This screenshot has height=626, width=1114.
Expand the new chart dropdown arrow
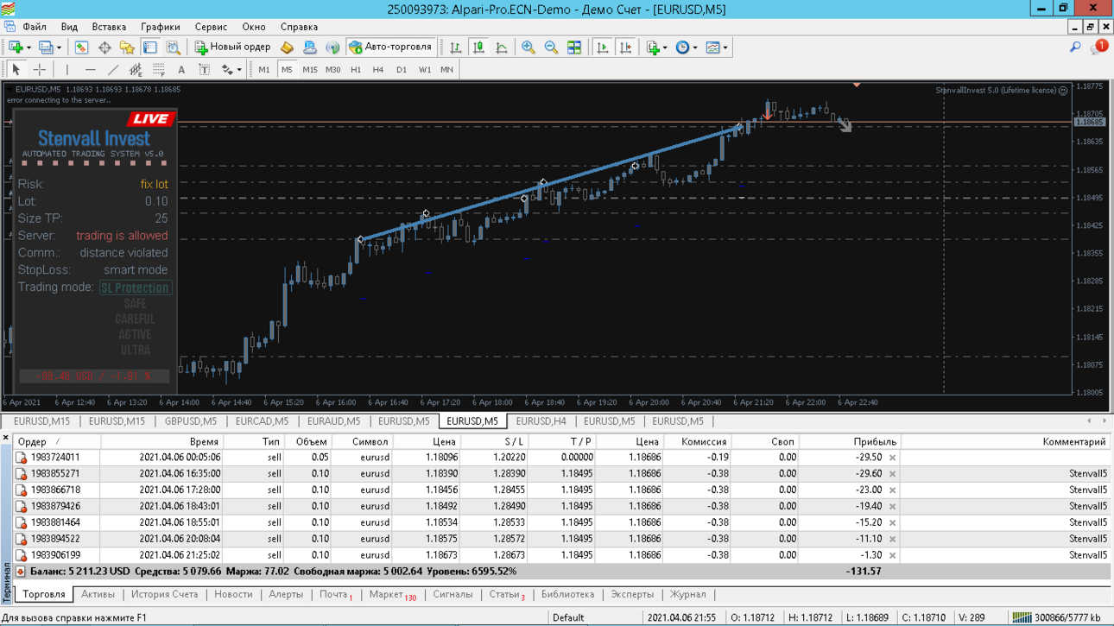[x=28, y=48]
